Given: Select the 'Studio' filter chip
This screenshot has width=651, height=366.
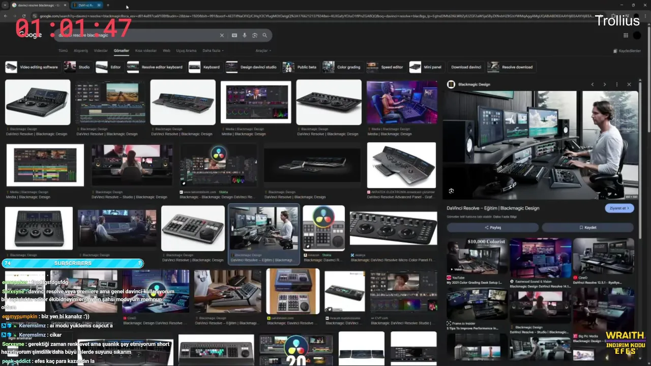Looking at the screenshot, I should click(77, 67).
